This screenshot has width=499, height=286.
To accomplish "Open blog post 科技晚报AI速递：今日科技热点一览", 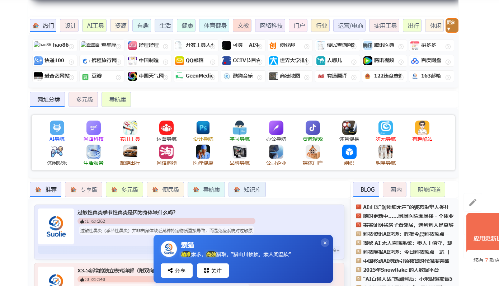I will click(406, 252).
